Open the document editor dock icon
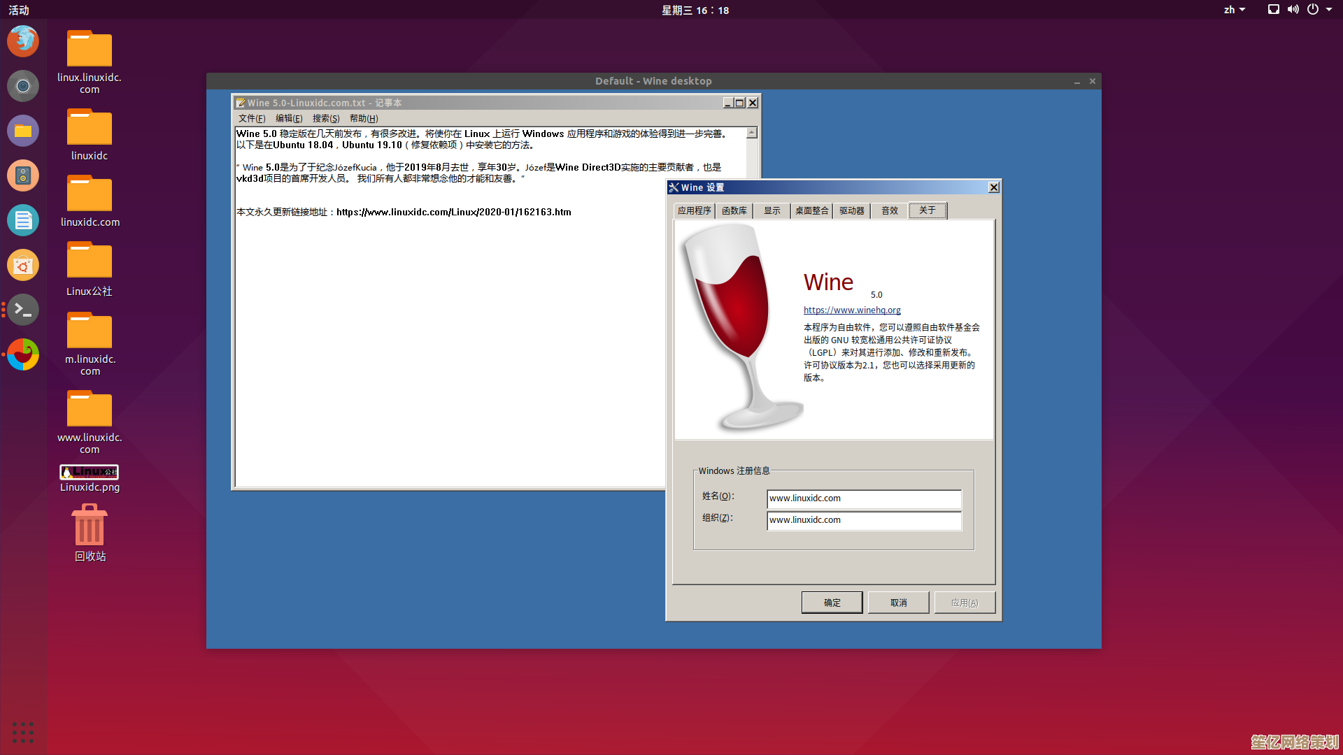Image resolution: width=1343 pixels, height=755 pixels. (x=23, y=220)
